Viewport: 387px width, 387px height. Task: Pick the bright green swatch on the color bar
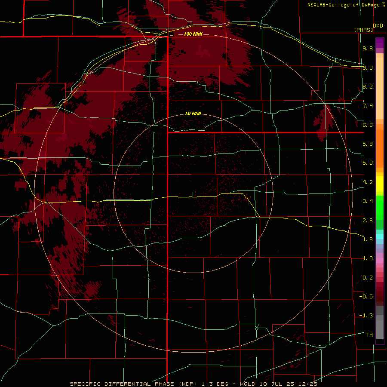(x=380, y=208)
